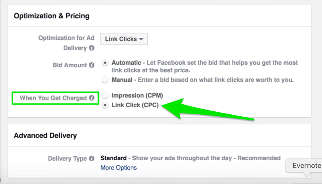This screenshot has width=322, height=184.
Task: Click the Bid Amount label text
Action: coord(70,65)
